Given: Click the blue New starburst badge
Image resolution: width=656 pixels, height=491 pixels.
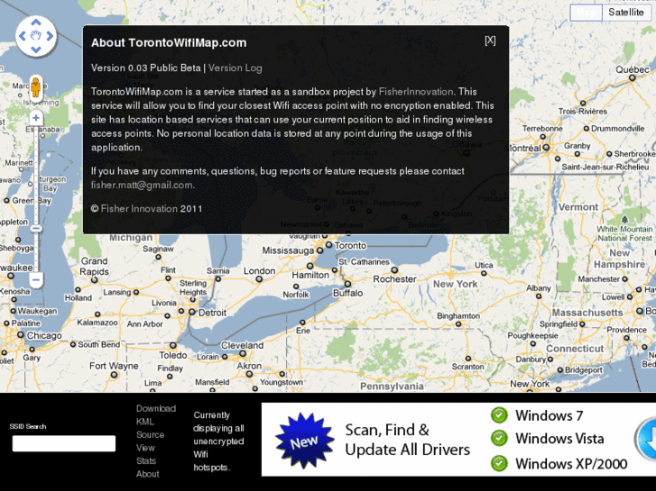Looking at the screenshot, I should pyautogui.click(x=305, y=441).
